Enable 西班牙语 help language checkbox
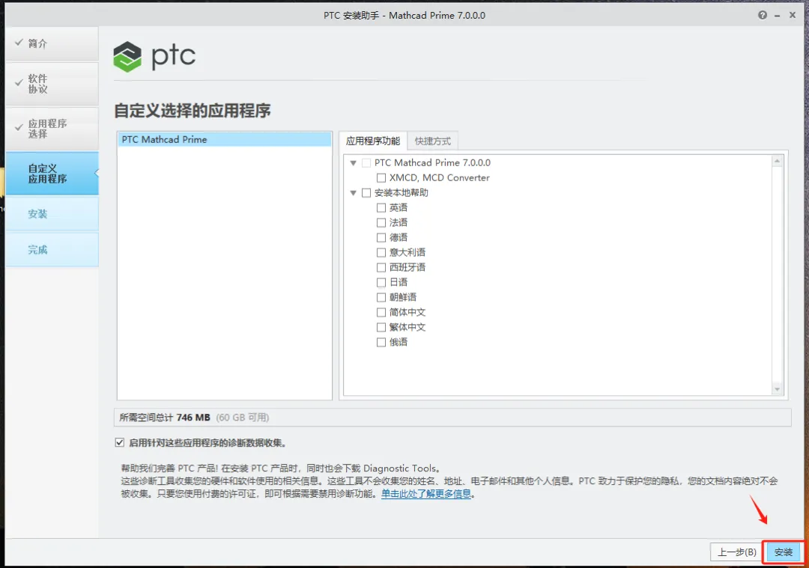Screen dimensions: 809x568 381,267
